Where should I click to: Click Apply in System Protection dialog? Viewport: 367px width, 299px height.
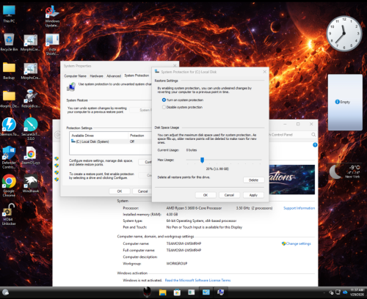(x=253, y=195)
